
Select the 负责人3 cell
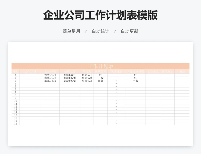tap(87, 81)
